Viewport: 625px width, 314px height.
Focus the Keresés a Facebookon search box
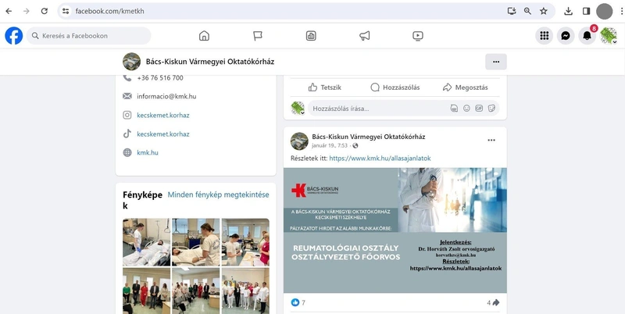(89, 36)
